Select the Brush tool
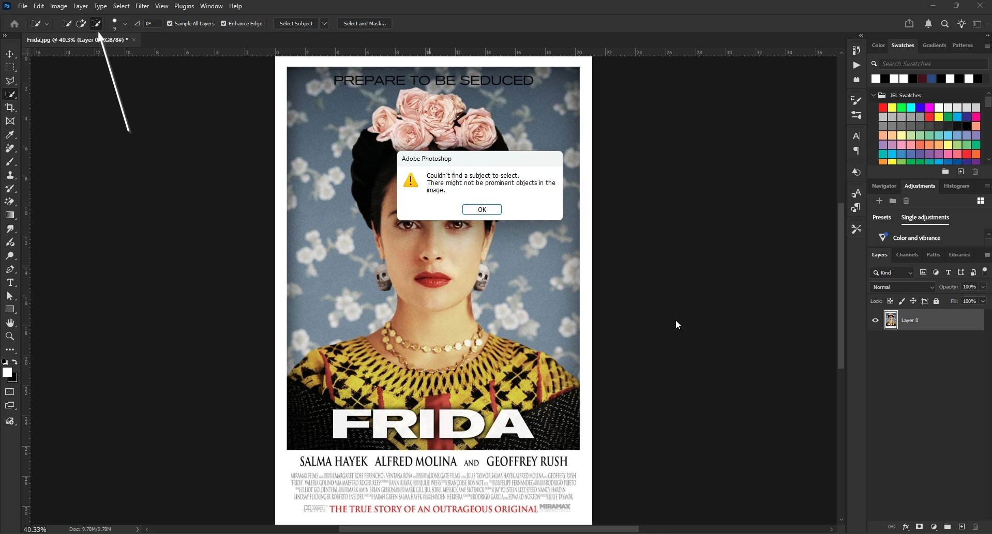Screen dimensions: 992x534 point(10,162)
